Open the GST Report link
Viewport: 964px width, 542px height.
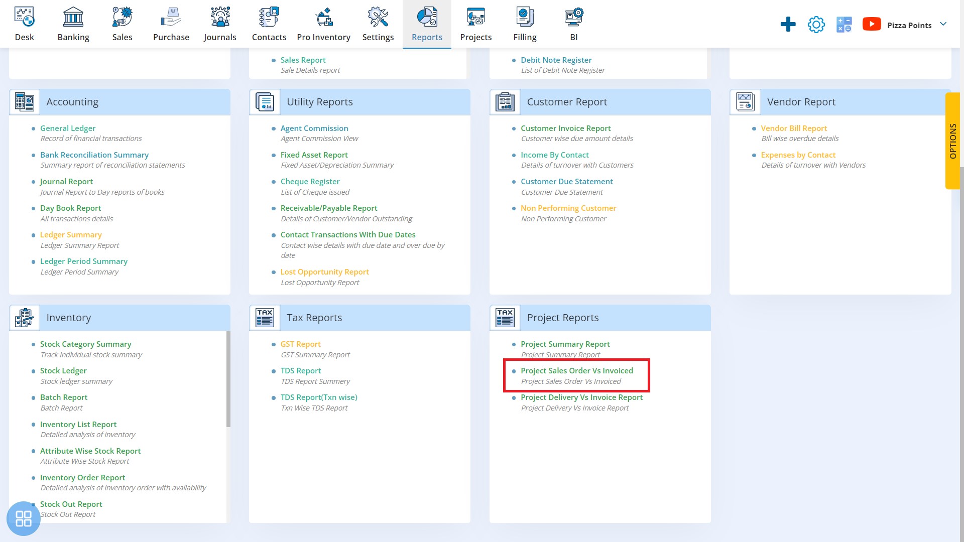click(x=300, y=344)
